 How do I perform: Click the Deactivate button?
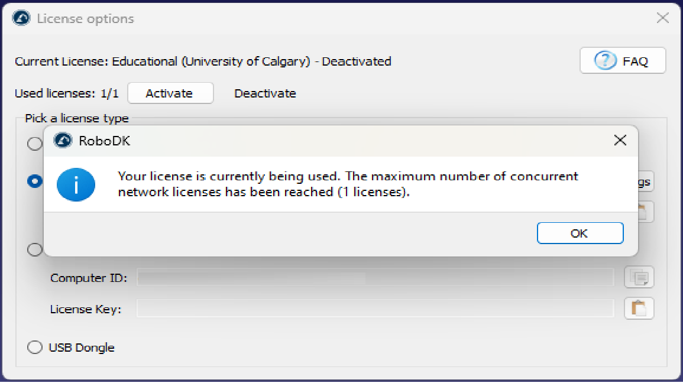(x=265, y=93)
